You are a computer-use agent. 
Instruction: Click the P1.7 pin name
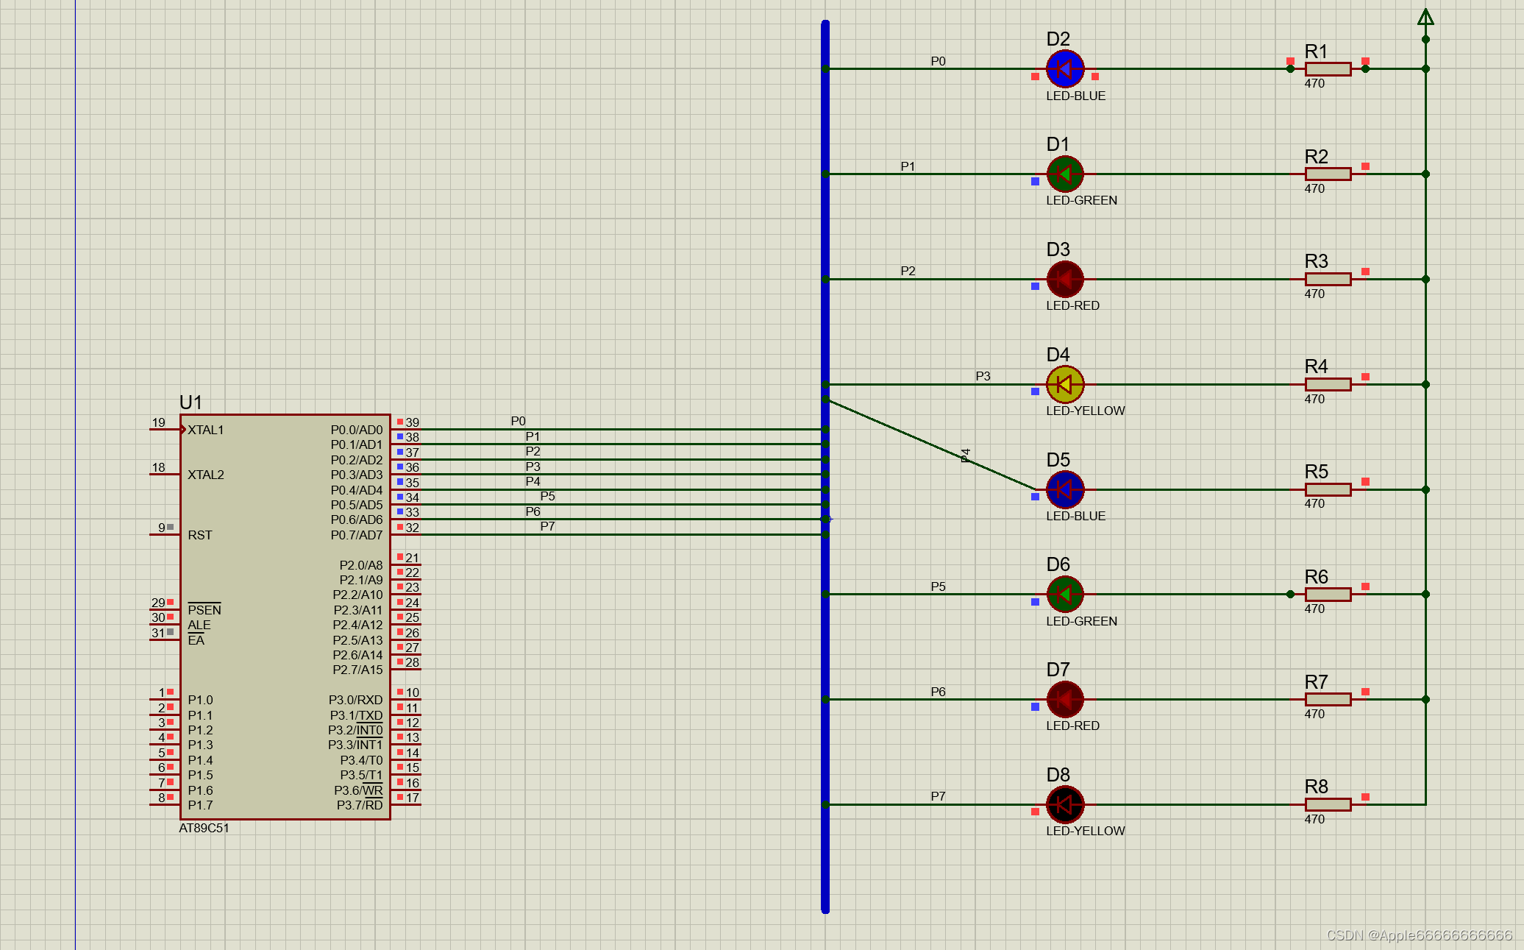click(200, 805)
